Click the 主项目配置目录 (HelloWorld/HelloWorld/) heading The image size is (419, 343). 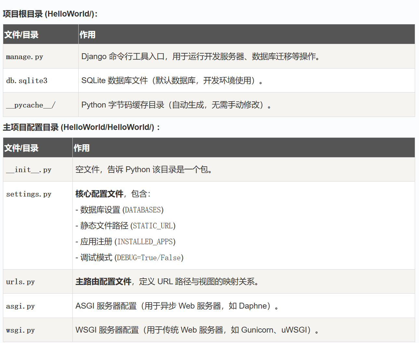(81, 127)
